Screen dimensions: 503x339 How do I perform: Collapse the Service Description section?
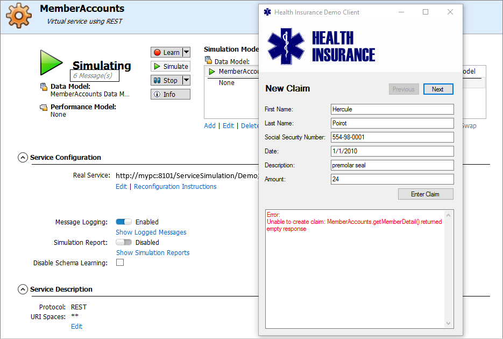tap(23, 289)
